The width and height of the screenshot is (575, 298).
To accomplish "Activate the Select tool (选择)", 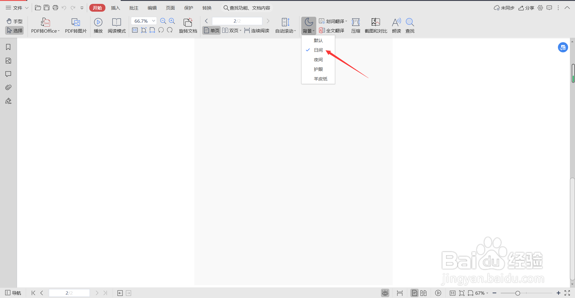I will tap(14, 31).
